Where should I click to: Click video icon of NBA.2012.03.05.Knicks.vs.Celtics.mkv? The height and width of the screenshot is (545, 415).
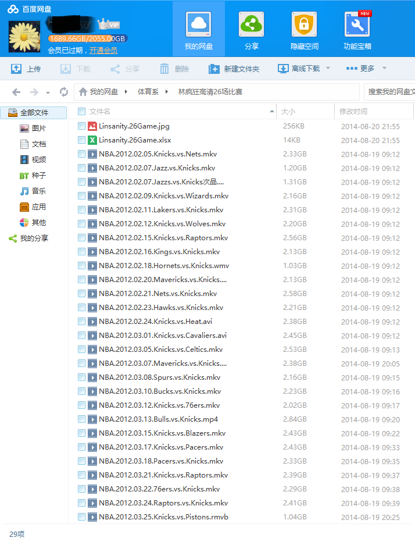click(92, 350)
